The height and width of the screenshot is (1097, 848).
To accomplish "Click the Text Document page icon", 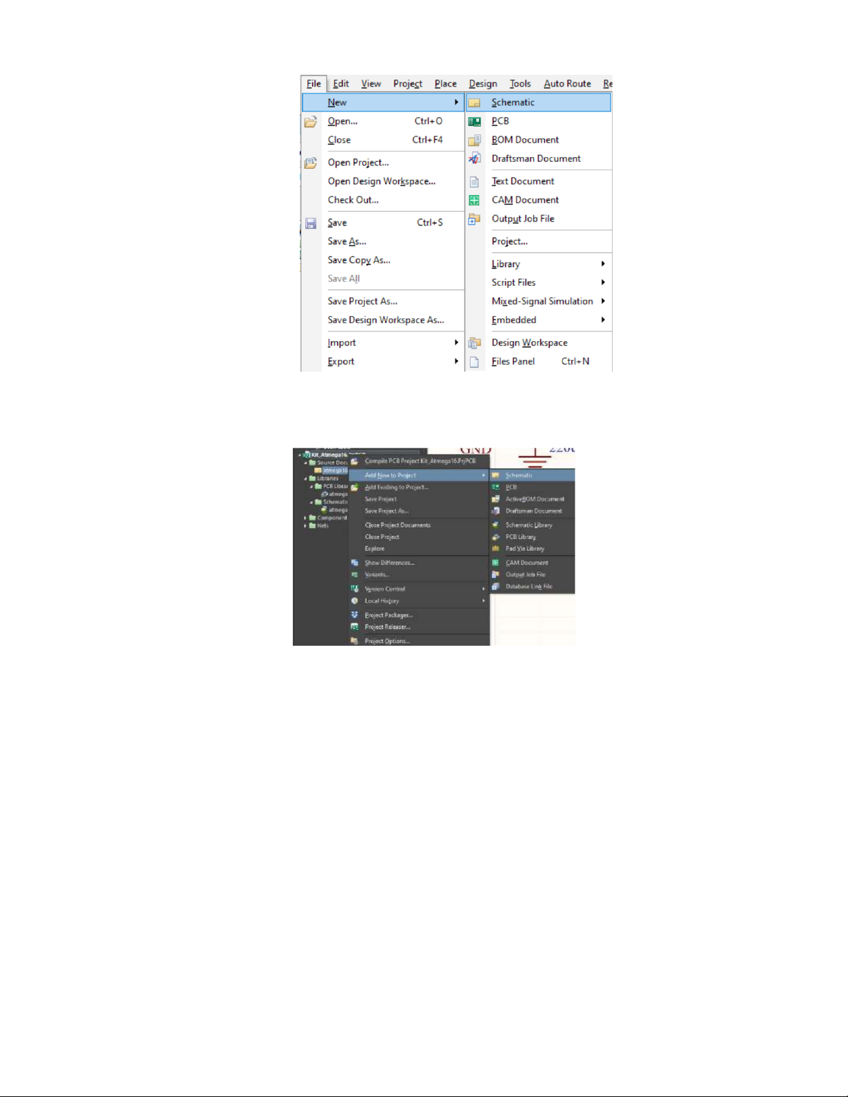I will tap(474, 182).
